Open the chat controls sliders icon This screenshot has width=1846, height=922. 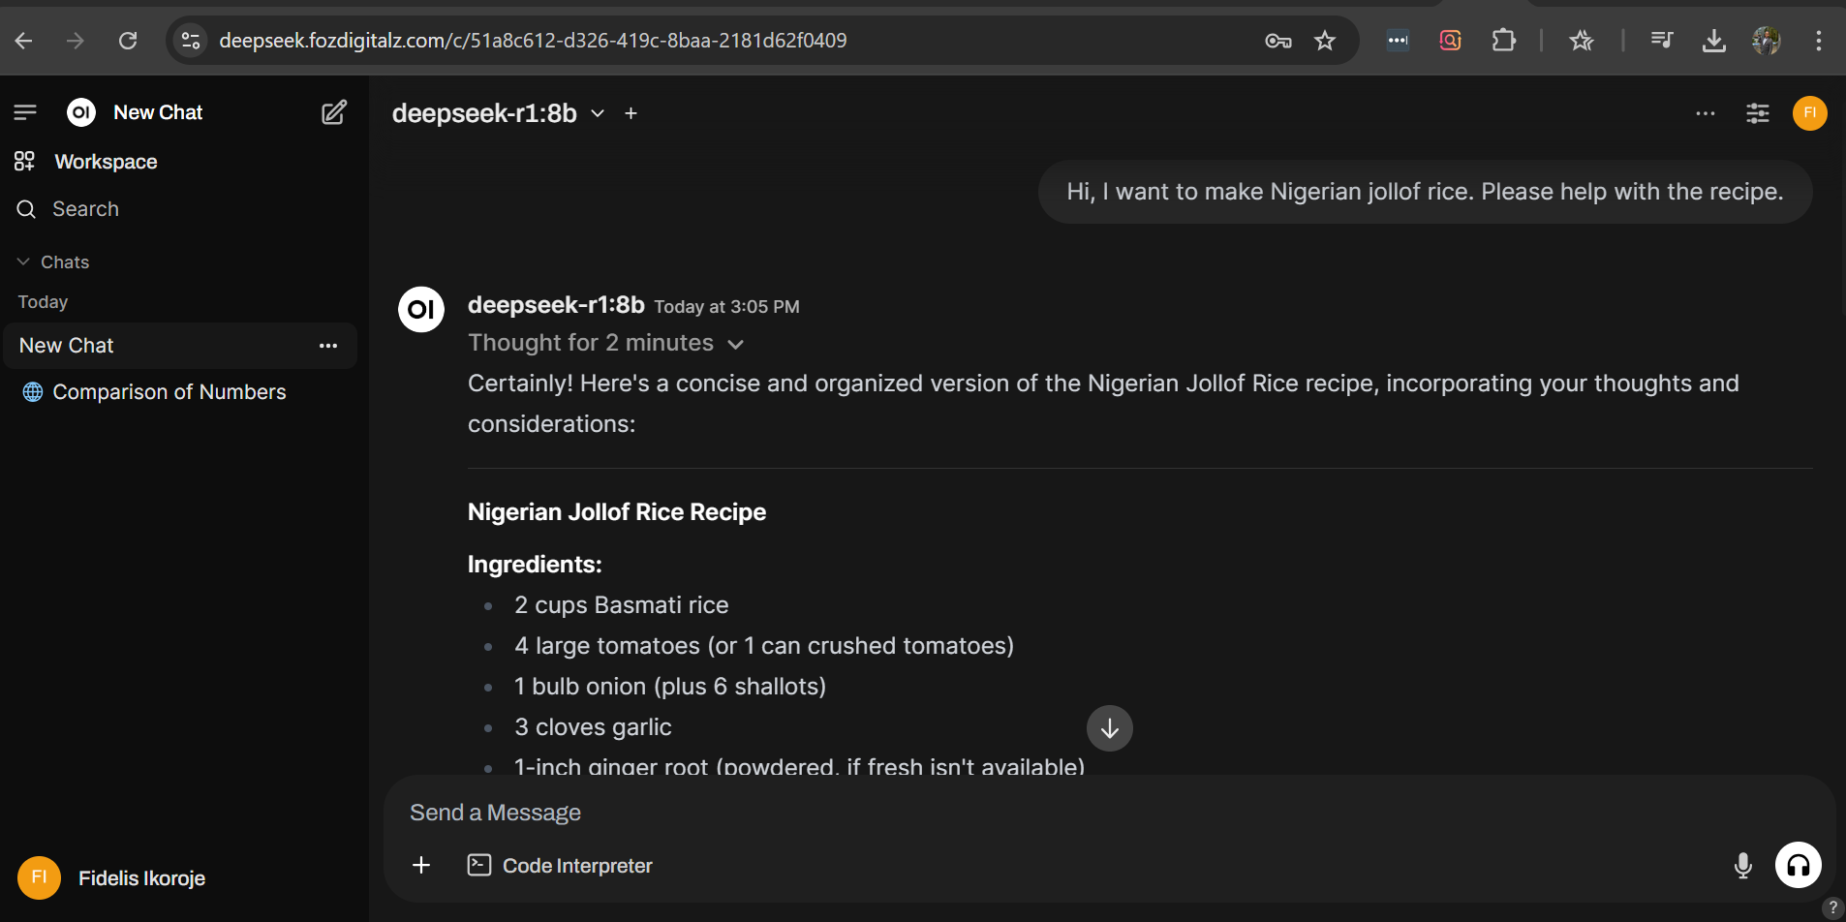tap(1758, 113)
